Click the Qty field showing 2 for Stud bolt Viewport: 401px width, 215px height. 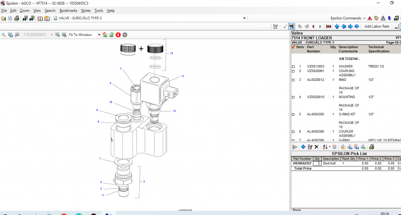click(x=318, y=163)
